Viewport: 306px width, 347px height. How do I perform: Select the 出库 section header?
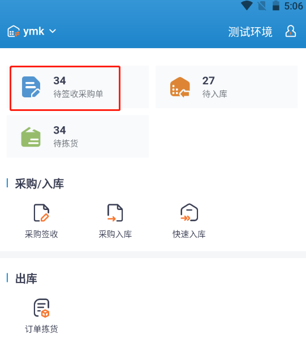coord(26,279)
